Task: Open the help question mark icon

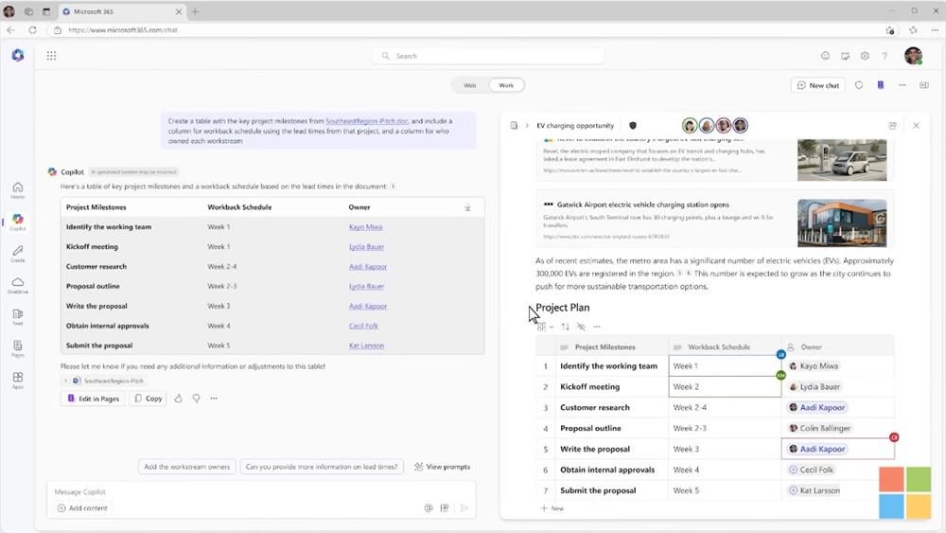Action: (885, 56)
